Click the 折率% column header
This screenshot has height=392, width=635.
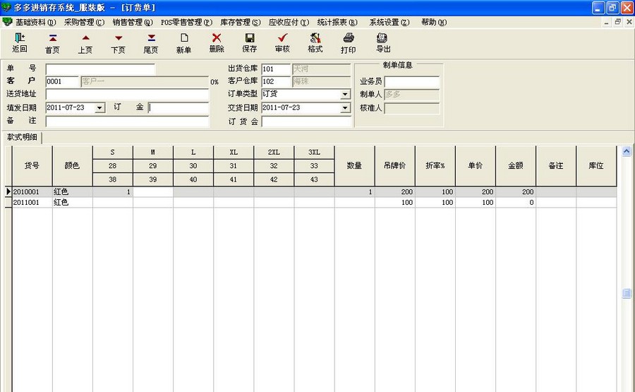[x=435, y=166]
